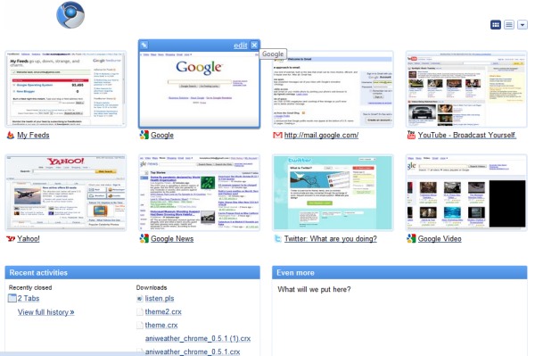
Task: Open YouTube - Broadcast Yourself link
Action: (466, 135)
